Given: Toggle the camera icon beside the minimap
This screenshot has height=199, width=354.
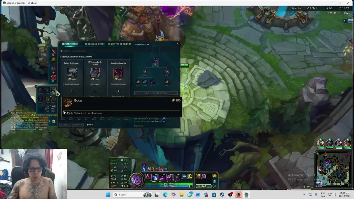Looking at the screenshot, I should click(x=308, y=187).
